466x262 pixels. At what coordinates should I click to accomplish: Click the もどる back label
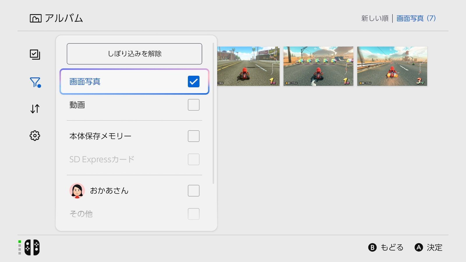pyautogui.click(x=392, y=247)
